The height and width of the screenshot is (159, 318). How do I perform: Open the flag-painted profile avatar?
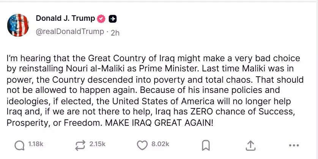pos(18,25)
